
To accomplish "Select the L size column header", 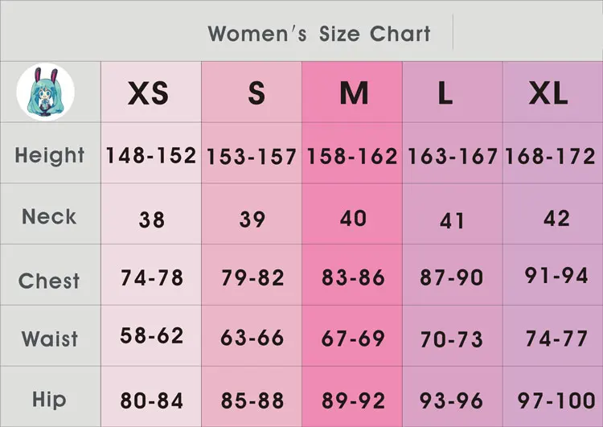I will [x=445, y=94].
